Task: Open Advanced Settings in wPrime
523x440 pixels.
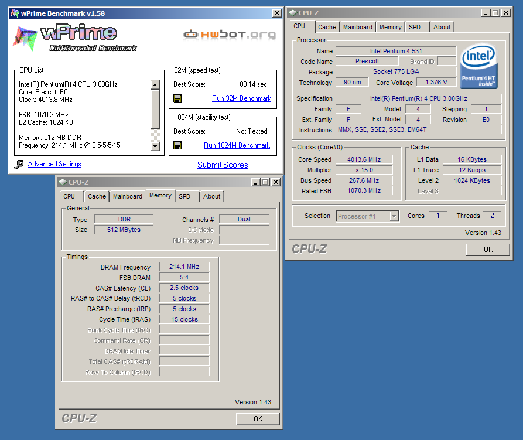Action: [54, 164]
